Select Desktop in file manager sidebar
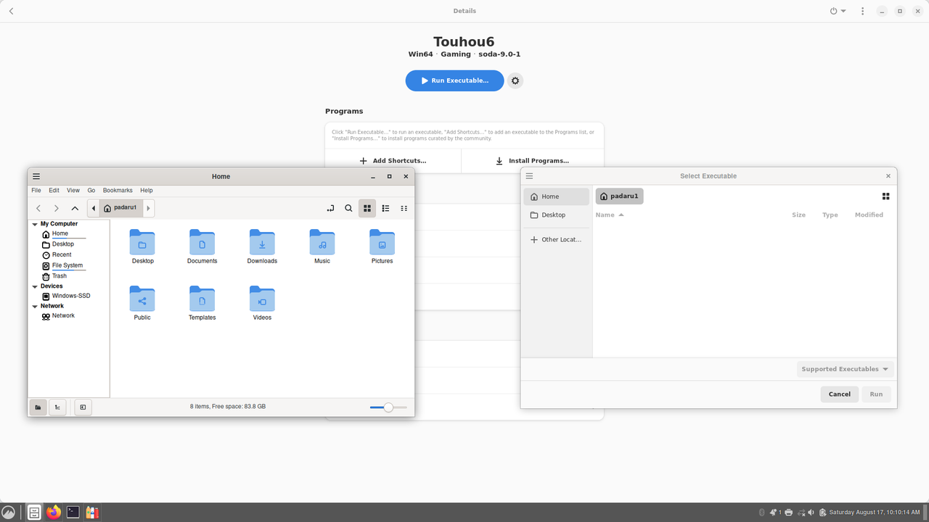Viewport: 929px width, 522px height. (x=62, y=244)
